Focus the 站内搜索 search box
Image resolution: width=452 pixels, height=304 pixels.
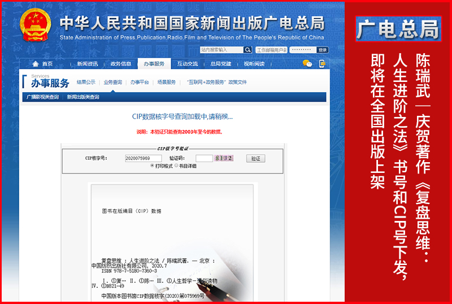tap(221, 50)
